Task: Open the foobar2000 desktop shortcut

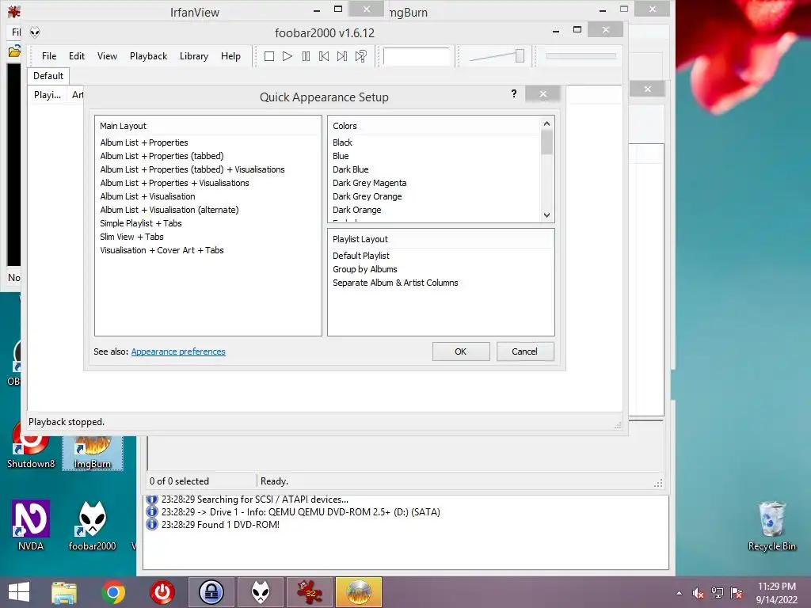Action: (x=92, y=525)
